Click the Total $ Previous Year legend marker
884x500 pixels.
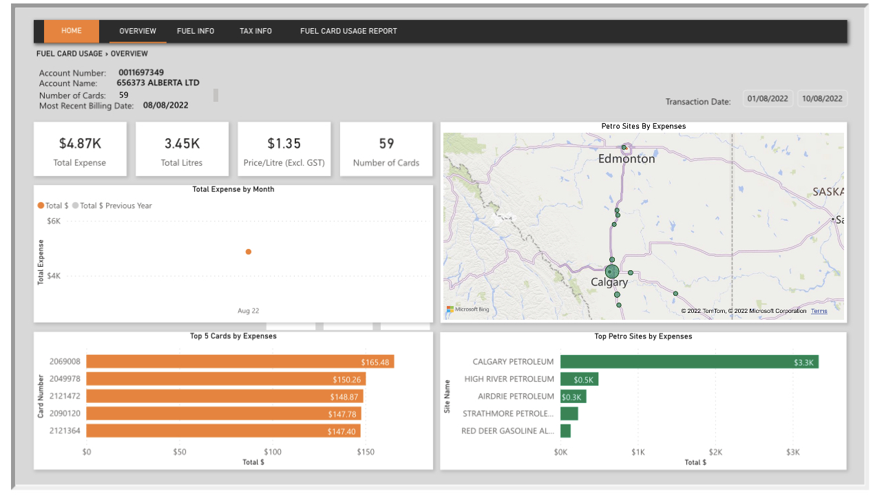(75, 206)
